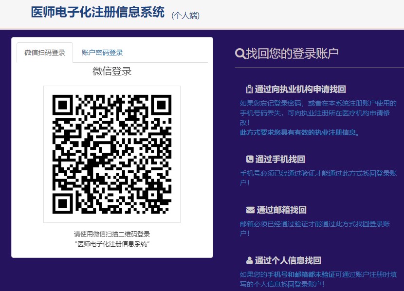Click the bold note 此方式要求您具有有效的执业注册信息
The width and height of the screenshot is (404, 291).
coord(299,132)
